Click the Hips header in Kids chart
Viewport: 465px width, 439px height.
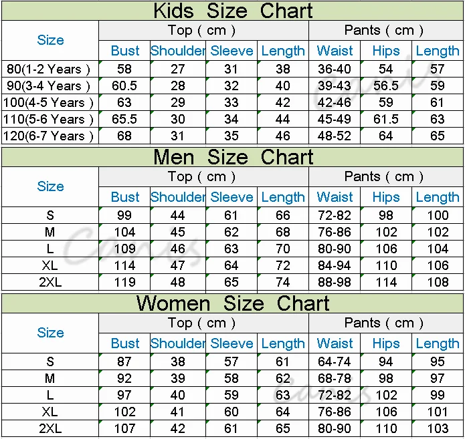click(386, 51)
